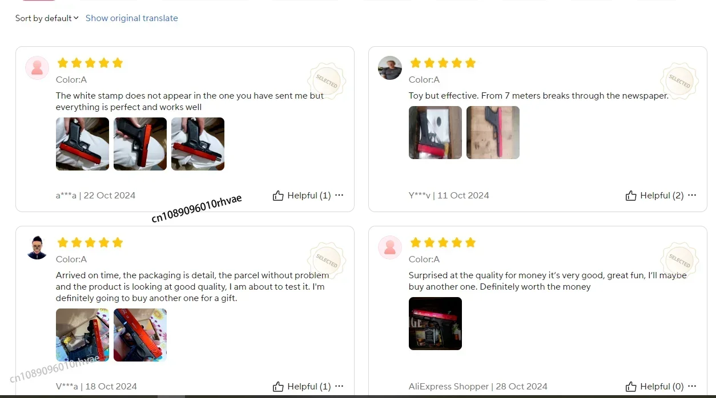Open first photo in Y***v's review
The height and width of the screenshot is (398, 716).
click(x=435, y=132)
